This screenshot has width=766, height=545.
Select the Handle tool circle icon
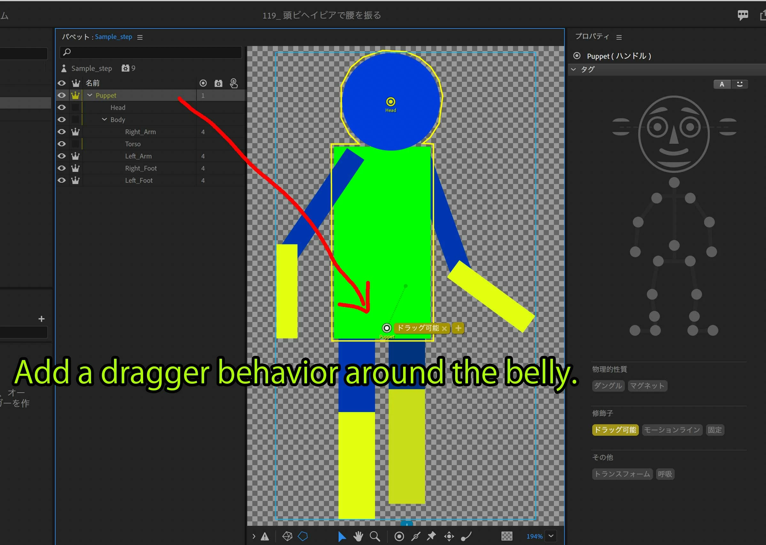(399, 536)
